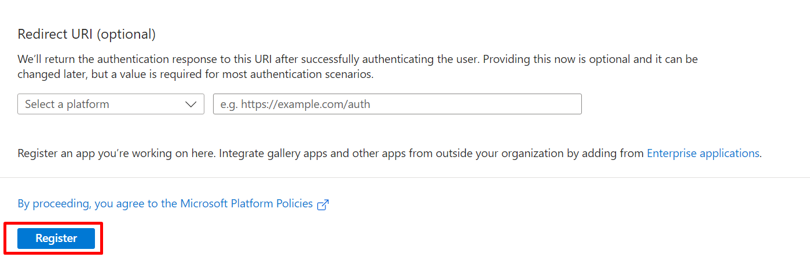Click the "Select a platform" placeholder label
Image resolution: width=810 pixels, height=257 pixels.
[x=67, y=105]
